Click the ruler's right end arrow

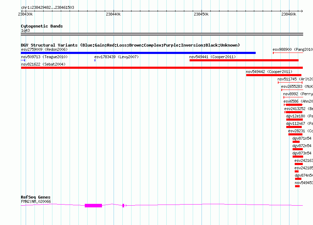pos(302,11)
